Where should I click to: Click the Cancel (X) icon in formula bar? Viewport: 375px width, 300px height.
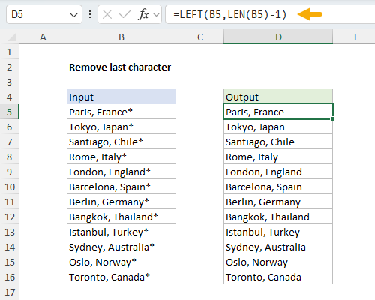107,14
